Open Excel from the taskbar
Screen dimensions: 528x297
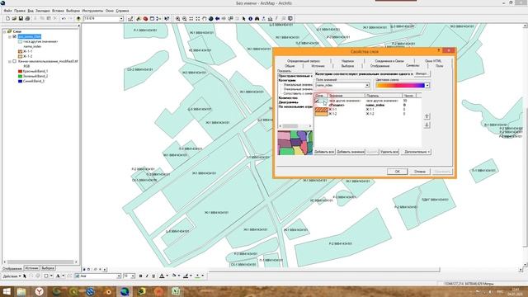176,291
